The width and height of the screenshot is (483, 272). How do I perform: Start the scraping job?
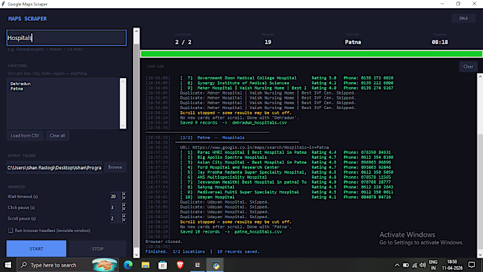[x=37, y=249]
